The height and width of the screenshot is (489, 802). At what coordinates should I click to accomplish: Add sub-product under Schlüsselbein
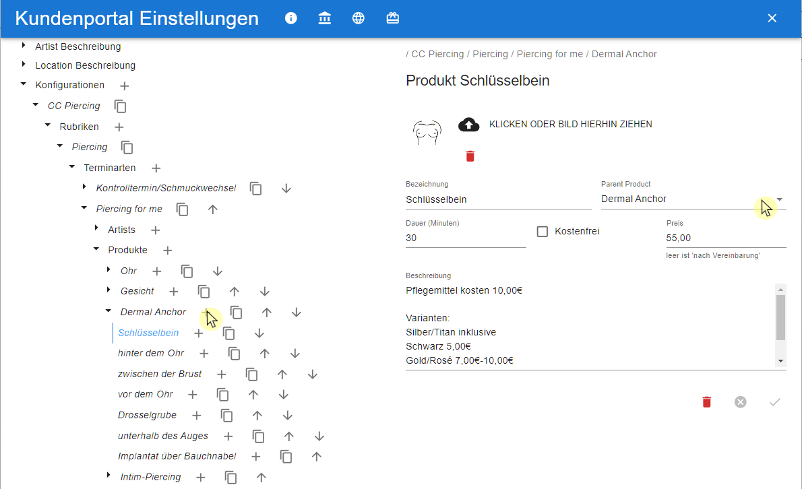point(198,333)
